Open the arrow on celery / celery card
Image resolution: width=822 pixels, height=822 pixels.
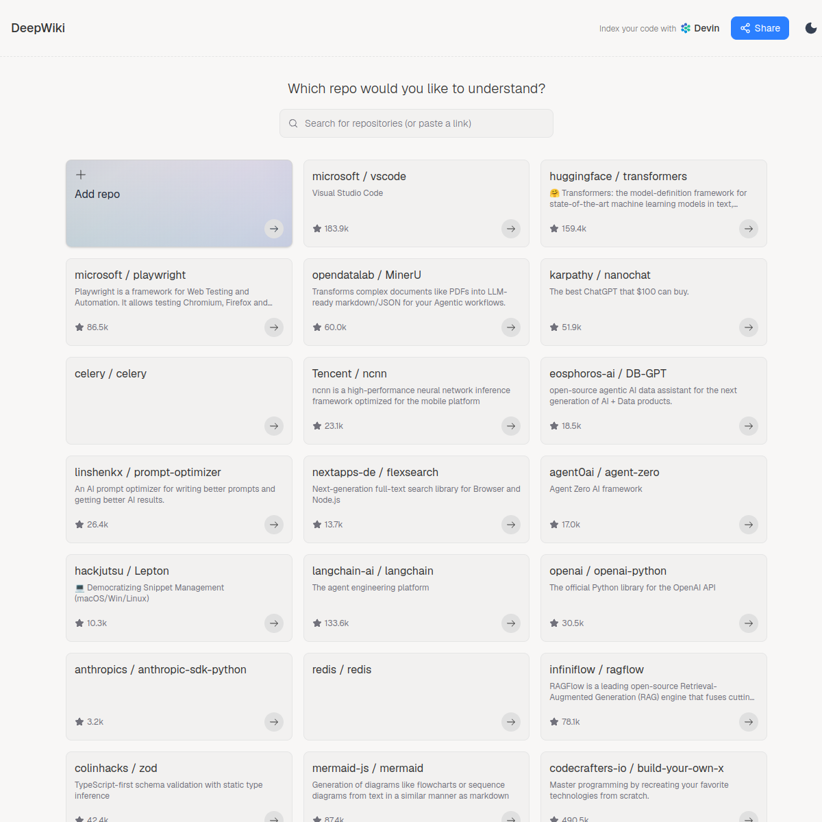coord(274,426)
